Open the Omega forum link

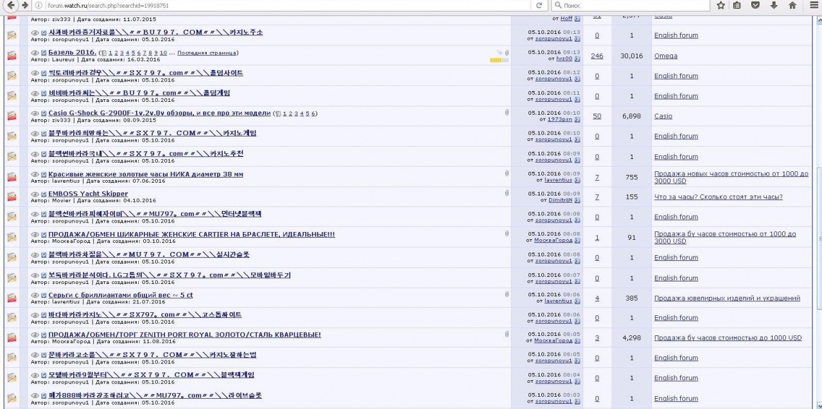click(x=665, y=56)
